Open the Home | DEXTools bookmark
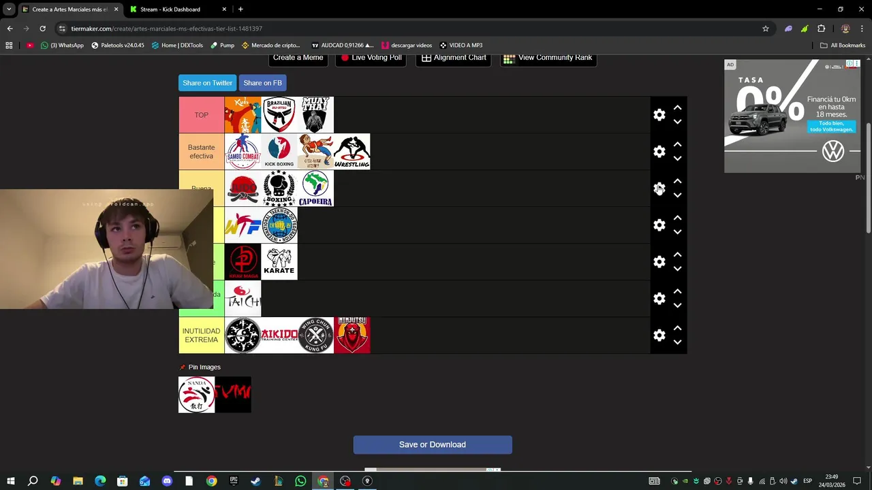The width and height of the screenshot is (872, 490). [x=177, y=46]
